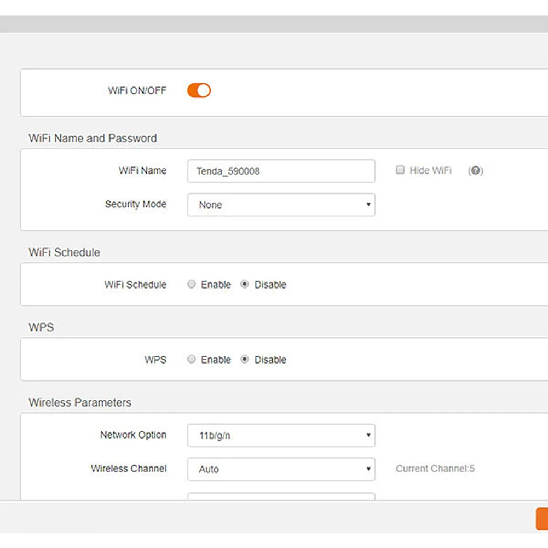Select Disable for WPS

click(245, 359)
